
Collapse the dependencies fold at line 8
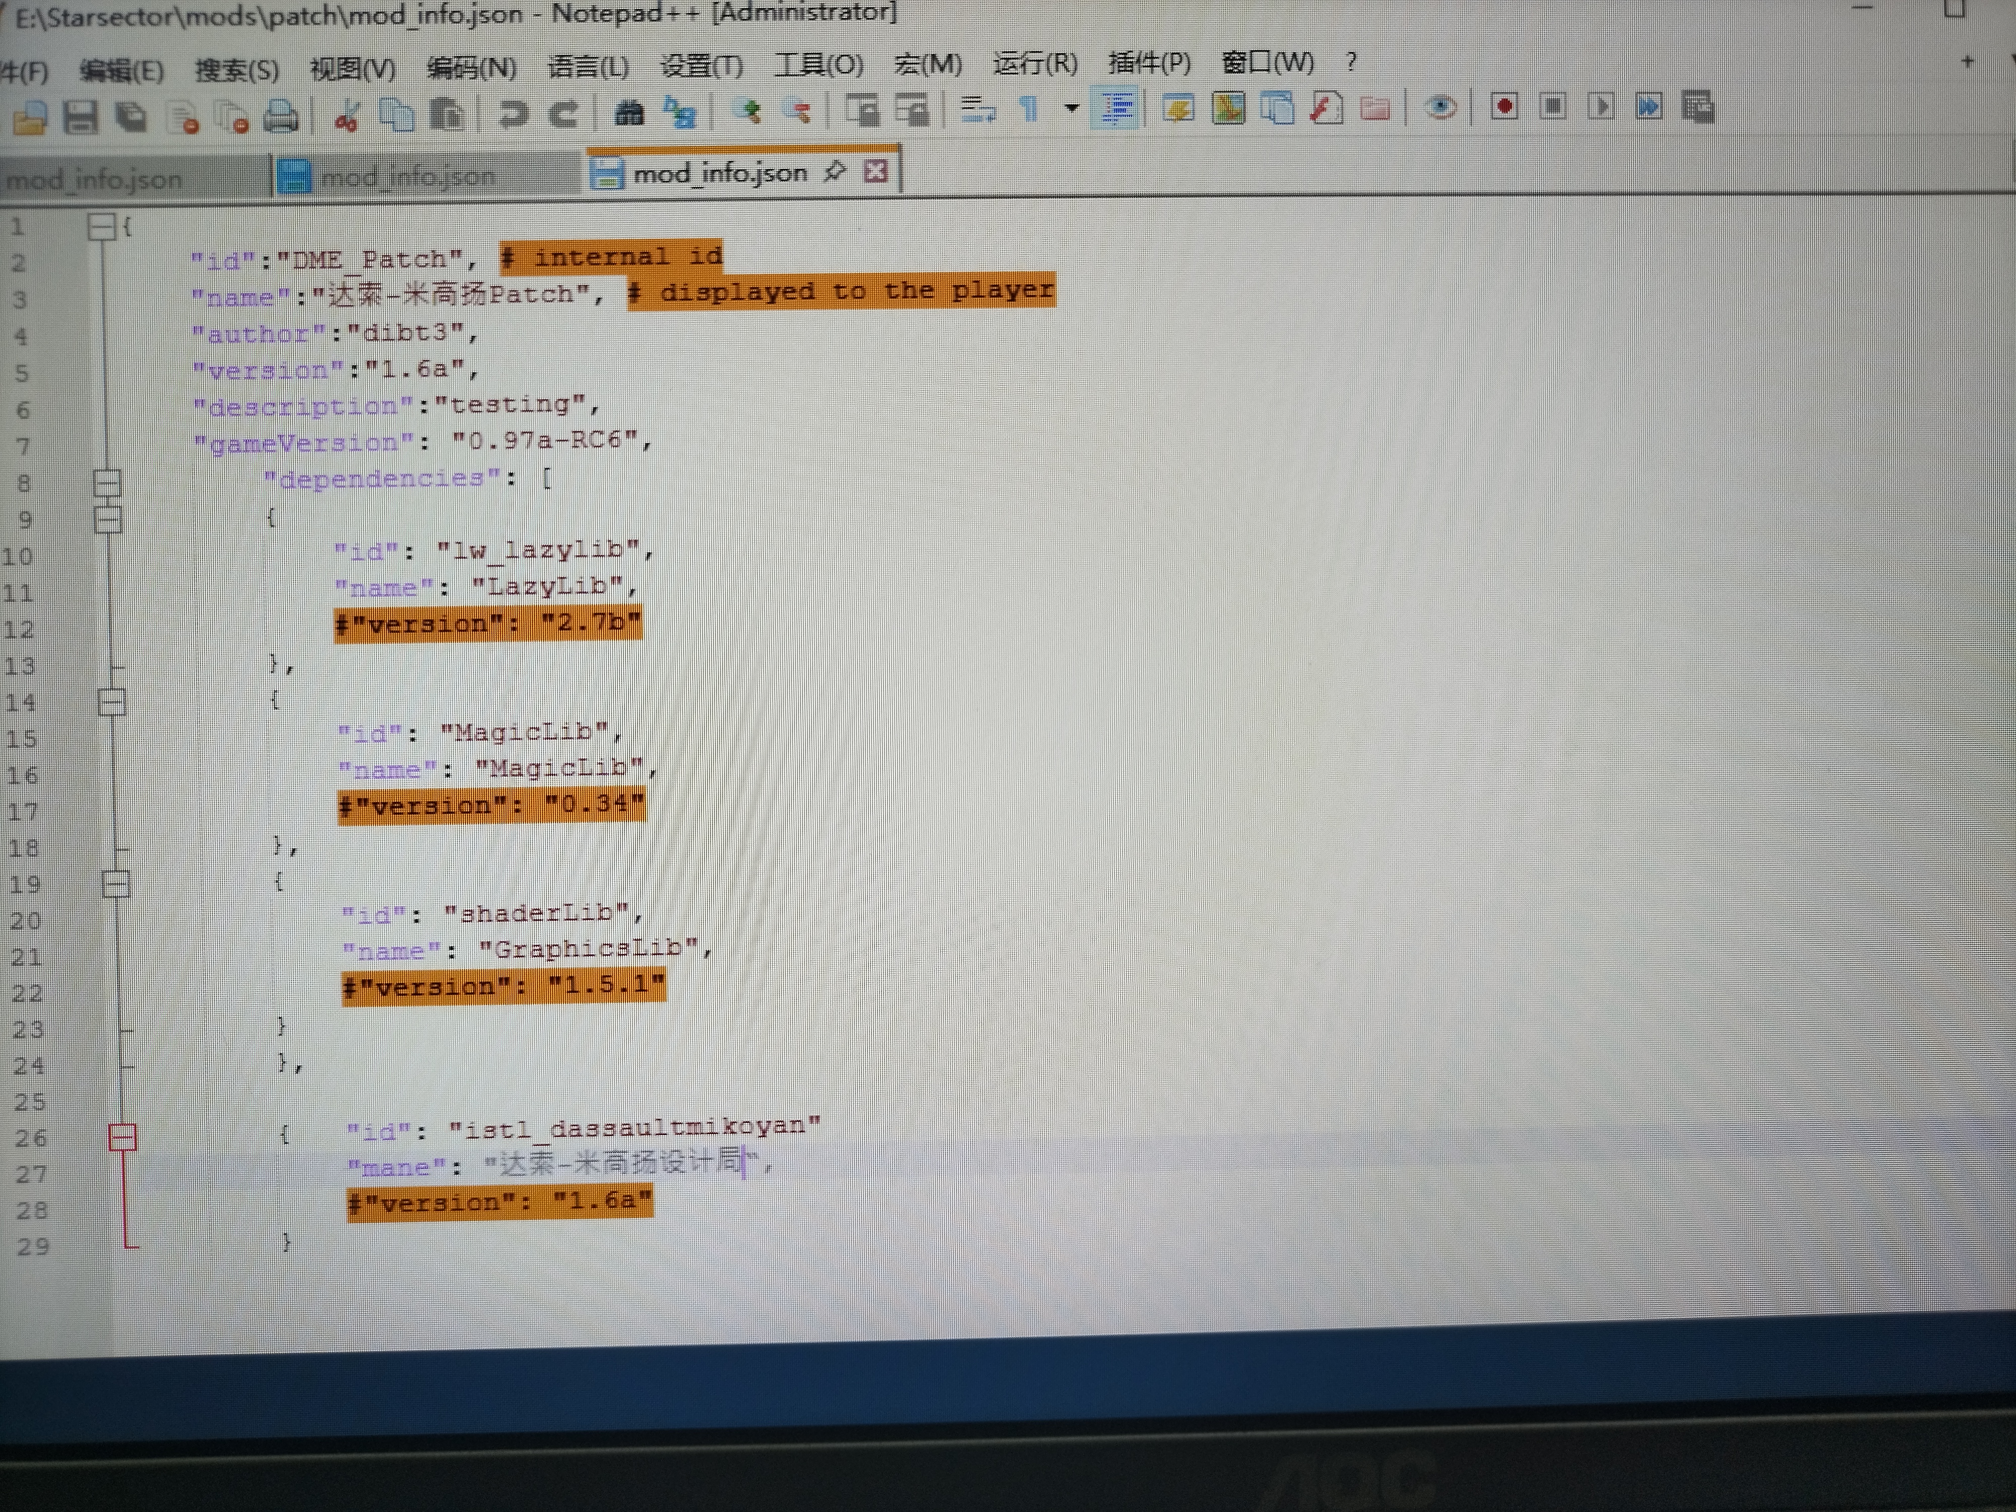click(107, 482)
